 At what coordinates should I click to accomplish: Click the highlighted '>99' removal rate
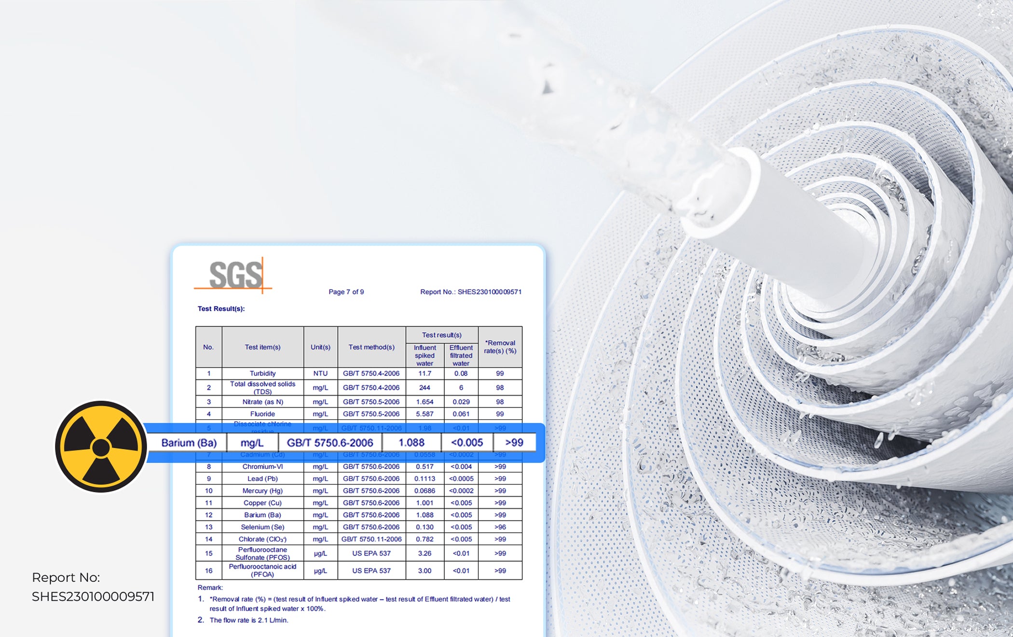[514, 443]
